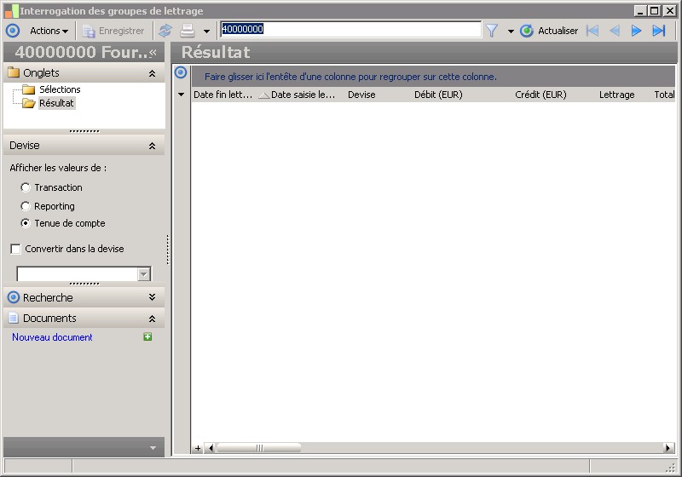Enable Convertir dans la devise checkbox
The height and width of the screenshot is (477, 682).
pos(15,249)
